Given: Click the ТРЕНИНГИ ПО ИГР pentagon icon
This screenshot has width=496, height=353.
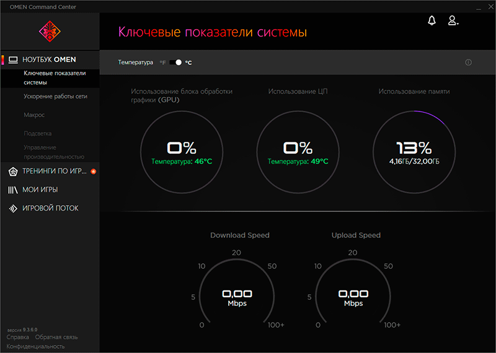Looking at the screenshot, I should click(x=13, y=172).
